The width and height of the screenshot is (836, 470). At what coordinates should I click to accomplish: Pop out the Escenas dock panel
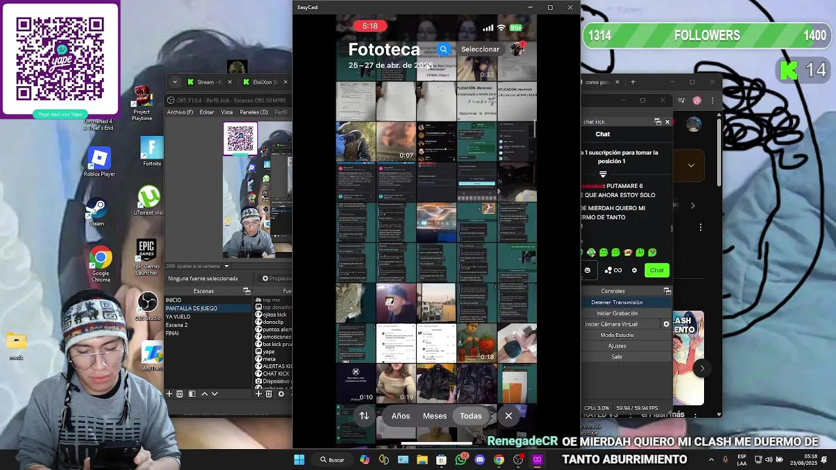point(246,291)
